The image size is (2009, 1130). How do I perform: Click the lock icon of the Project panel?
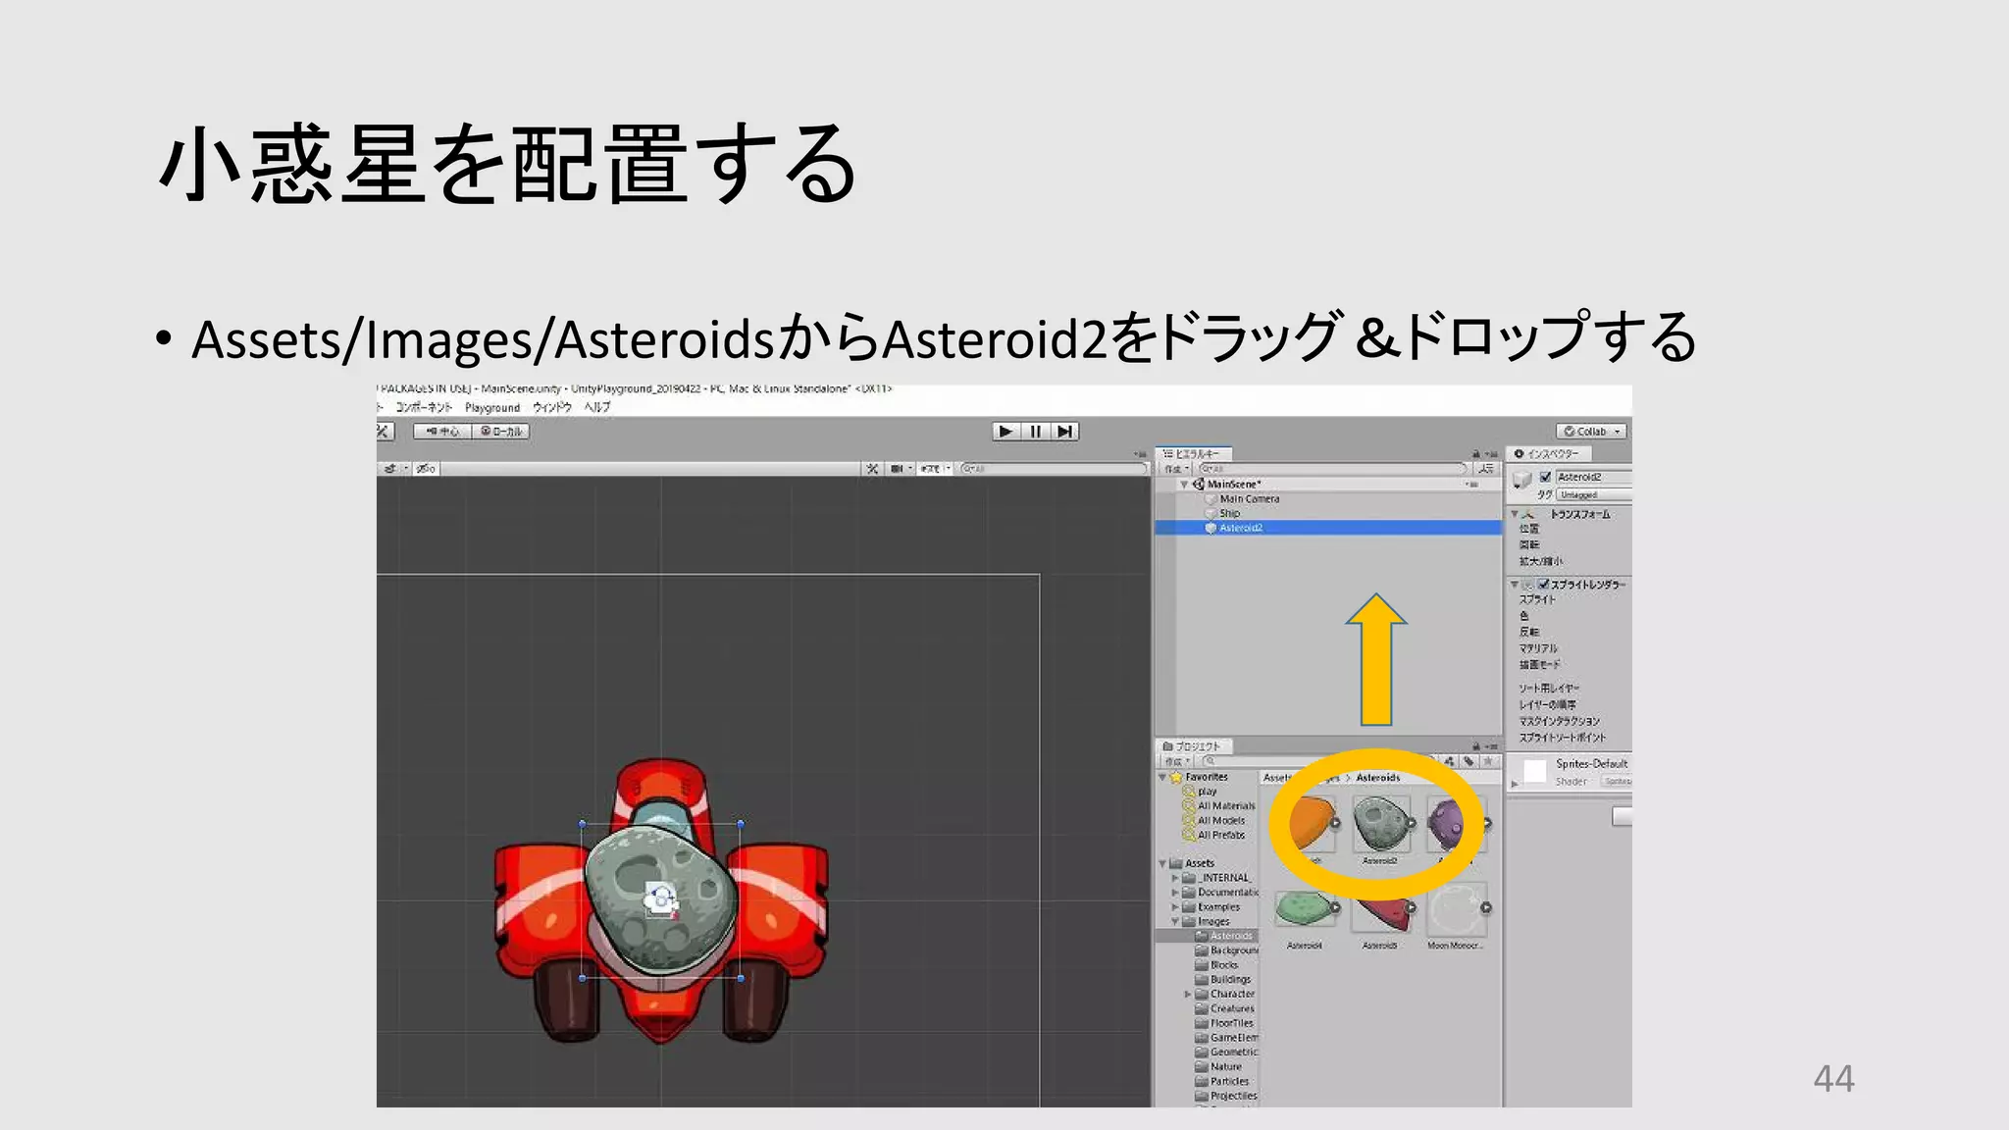1475,746
